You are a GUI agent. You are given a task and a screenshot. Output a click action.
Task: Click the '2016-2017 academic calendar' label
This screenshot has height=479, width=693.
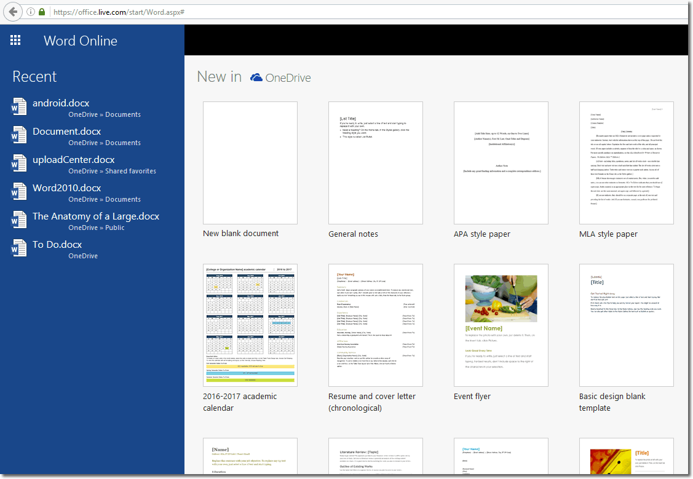[240, 402]
